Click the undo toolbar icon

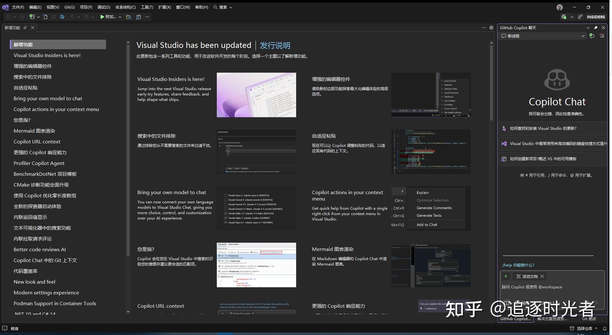point(72,17)
